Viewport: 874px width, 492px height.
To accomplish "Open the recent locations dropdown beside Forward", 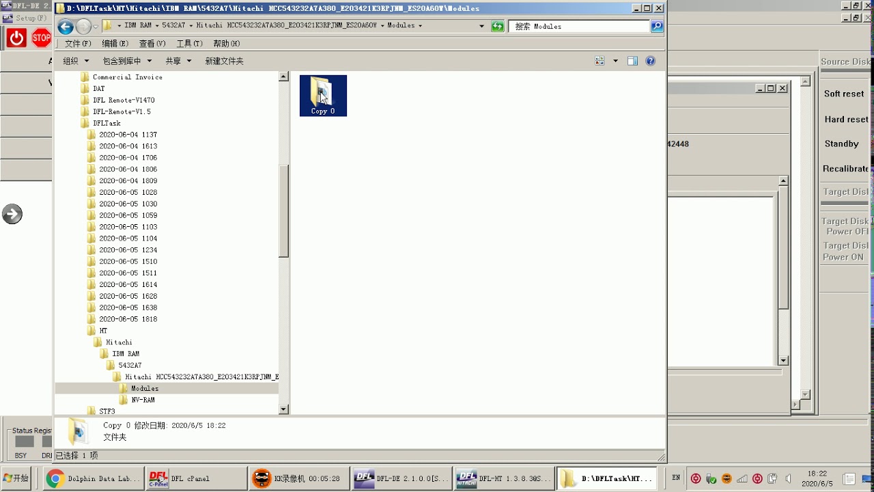I will pyautogui.click(x=95, y=27).
